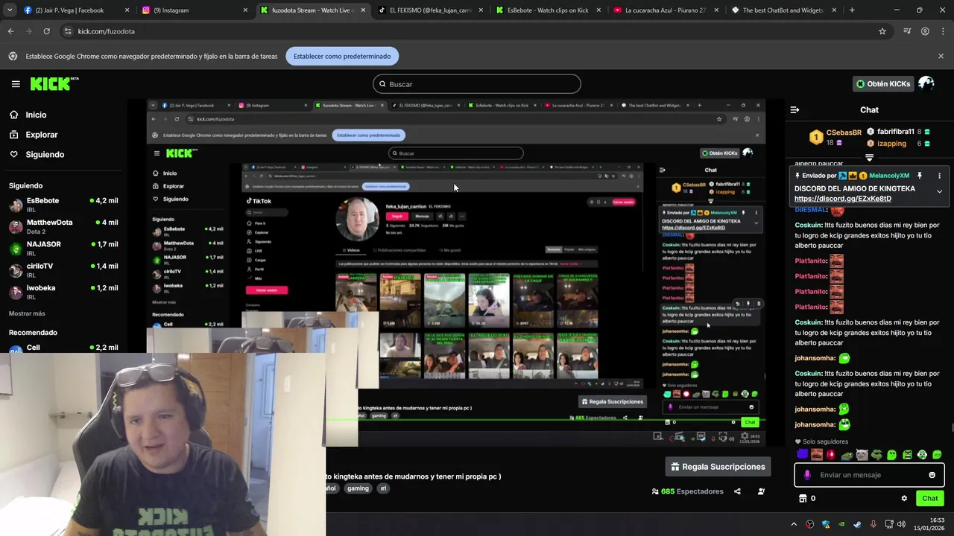This screenshot has width=954, height=536.
Task: Click the irl tag
Action: 383,488
